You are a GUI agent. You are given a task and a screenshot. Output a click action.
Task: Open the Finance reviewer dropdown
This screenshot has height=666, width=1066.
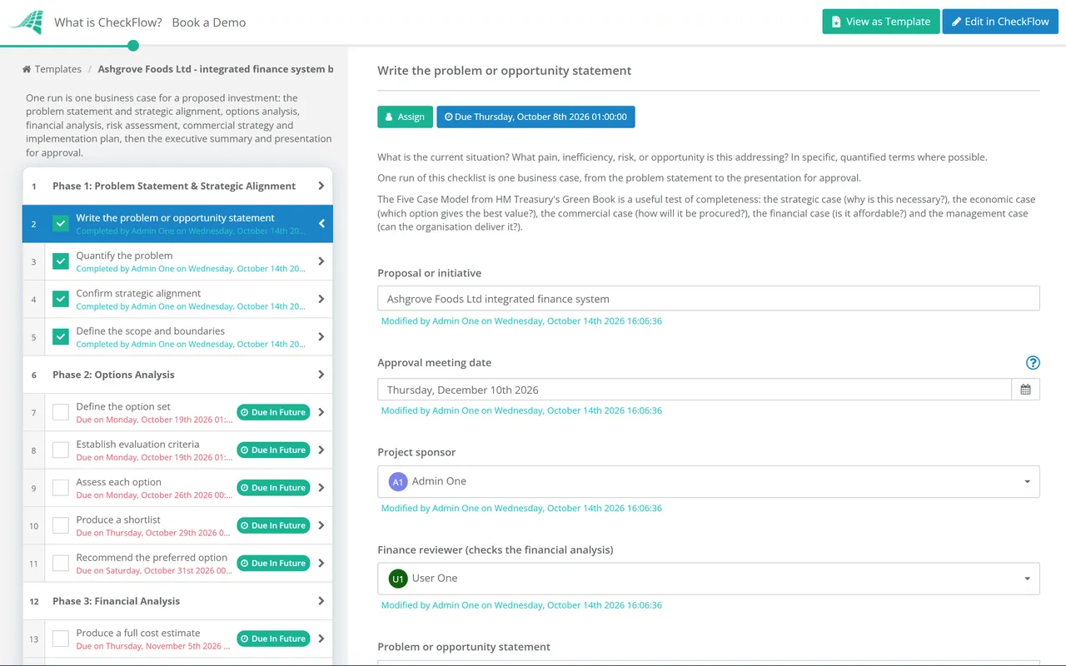pyautogui.click(x=709, y=579)
